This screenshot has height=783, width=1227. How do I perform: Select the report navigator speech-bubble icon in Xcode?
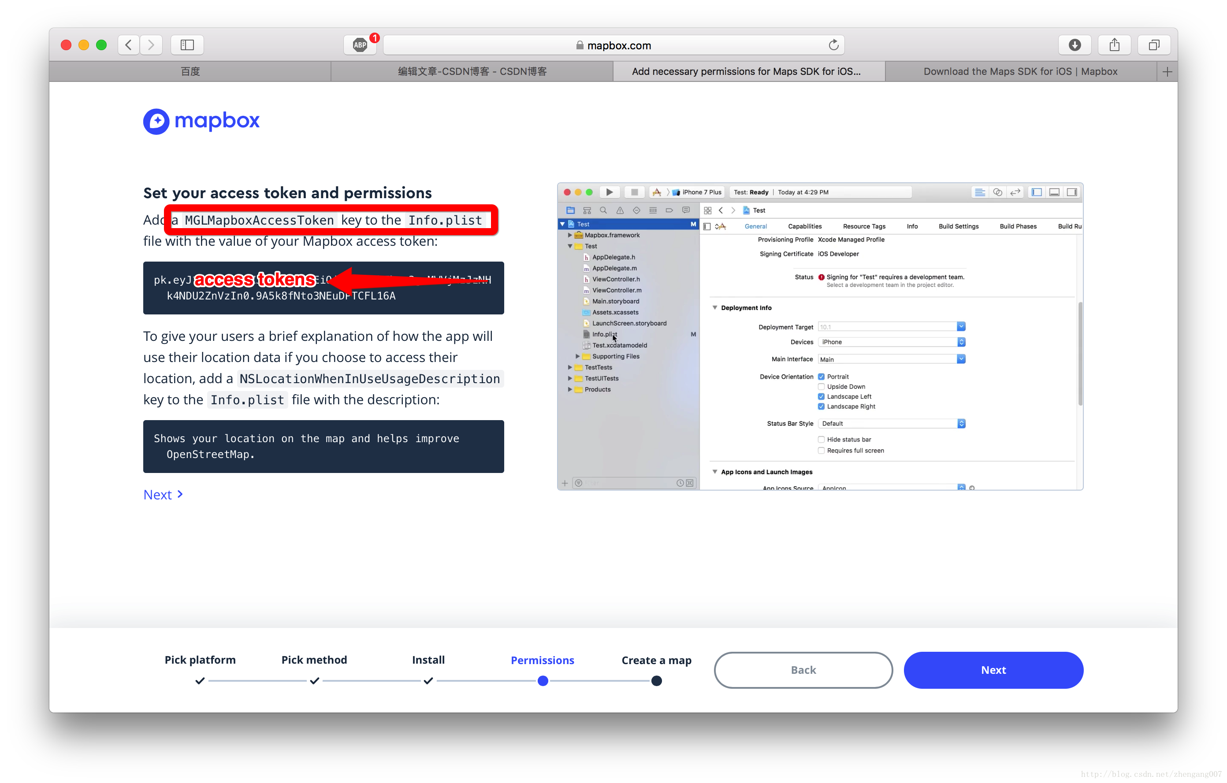click(686, 210)
